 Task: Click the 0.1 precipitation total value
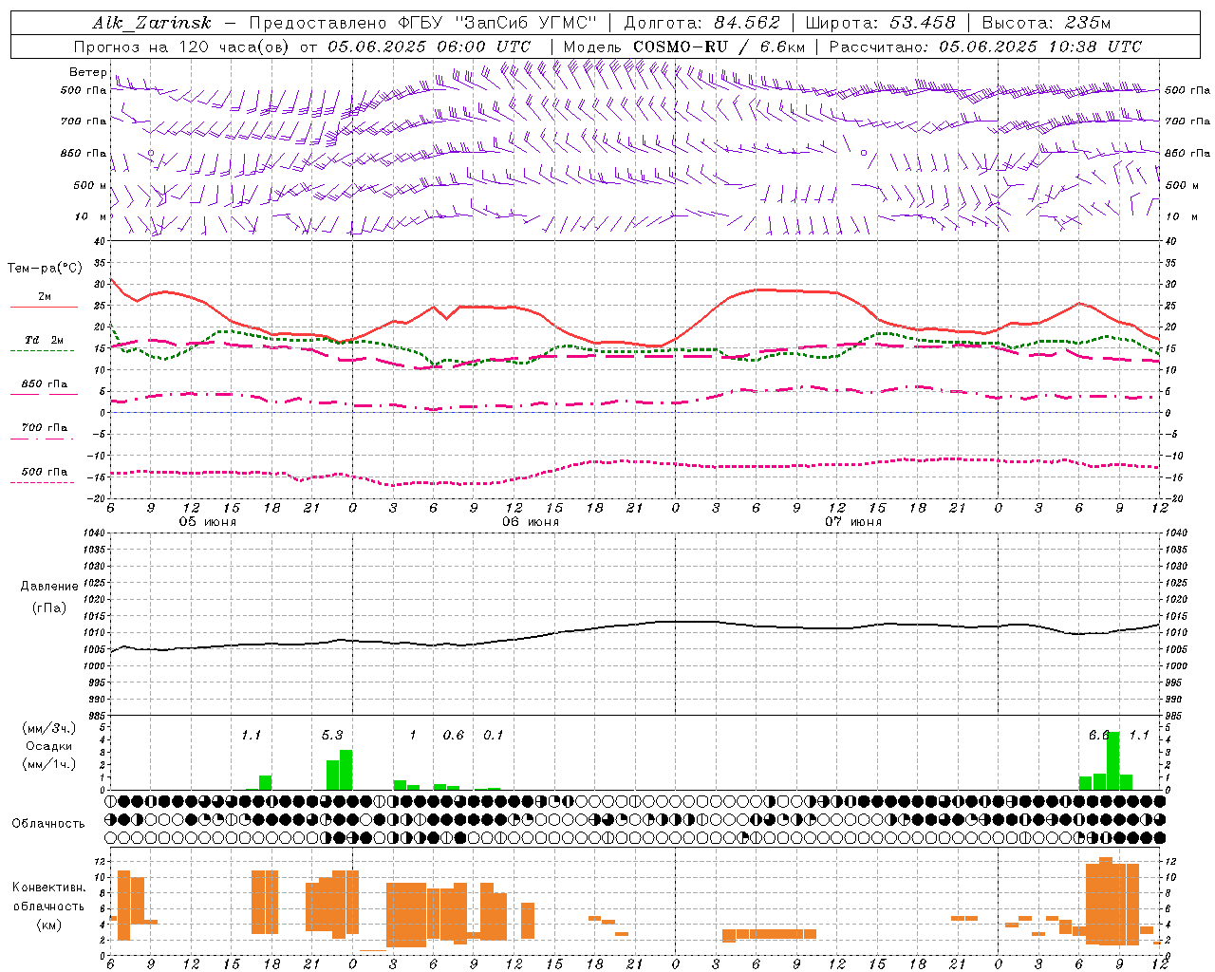(x=494, y=735)
